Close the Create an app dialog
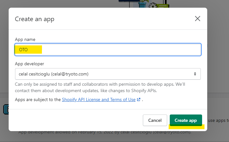The width and height of the screenshot is (229, 142). pyautogui.click(x=198, y=19)
